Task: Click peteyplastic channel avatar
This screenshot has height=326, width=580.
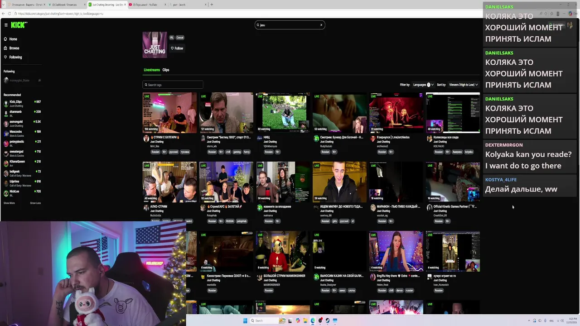Action: click(6, 143)
